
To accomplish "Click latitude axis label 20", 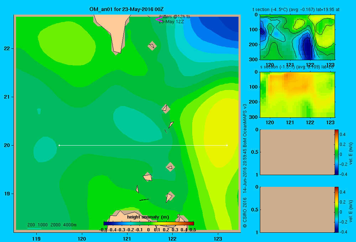I will 7,145.
